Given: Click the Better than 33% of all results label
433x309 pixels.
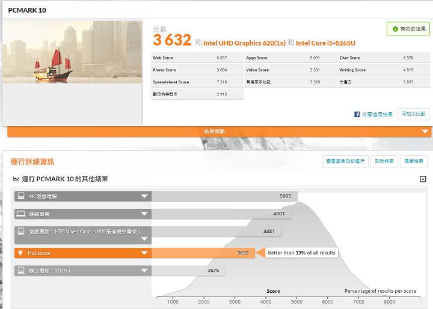Looking at the screenshot, I should click(301, 253).
